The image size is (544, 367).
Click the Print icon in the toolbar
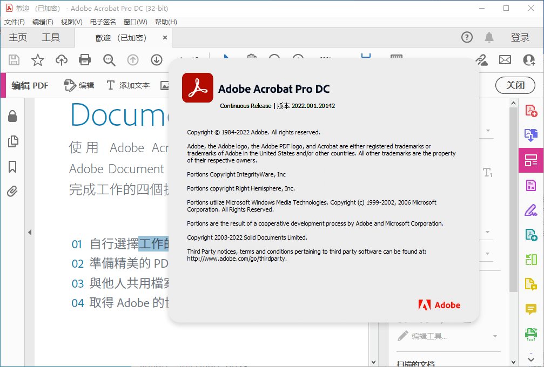pos(84,60)
